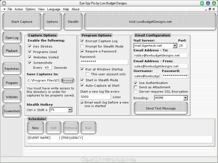The image size is (218, 163).
Task: Click the Keystrokes sidebar button
Action: tap(12, 69)
